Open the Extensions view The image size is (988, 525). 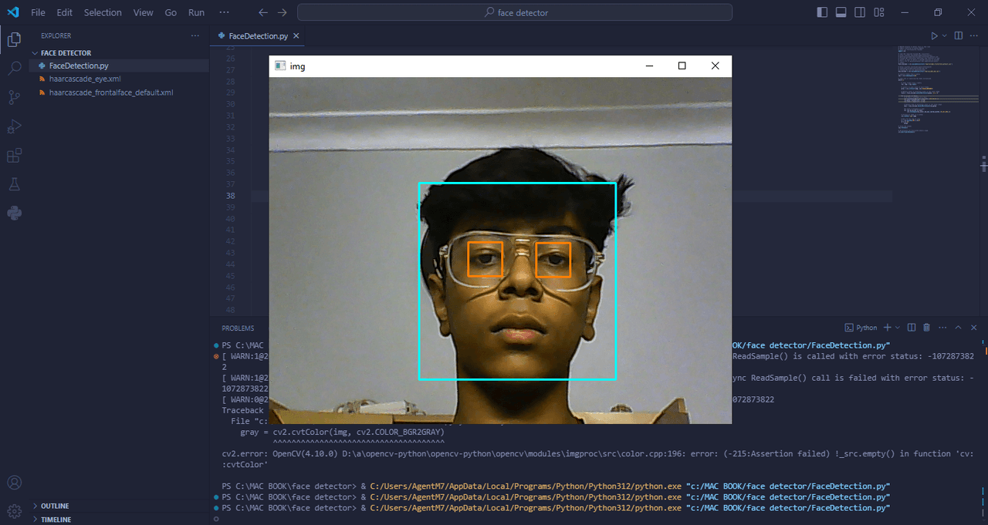tap(14, 156)
